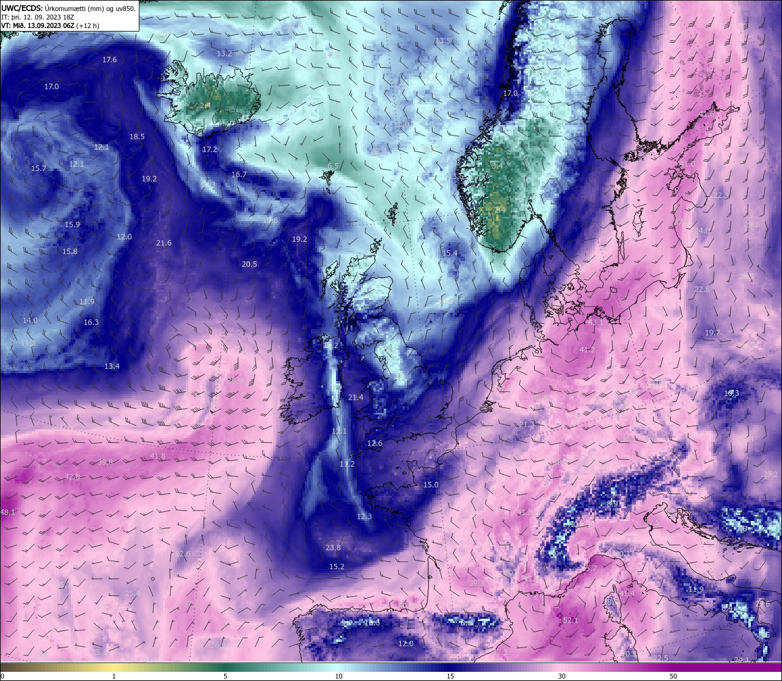The height and width of the screenshot is (681, 782).
Task: Select the 13.2 value north of Iceland
Action: tap(224, 54)
